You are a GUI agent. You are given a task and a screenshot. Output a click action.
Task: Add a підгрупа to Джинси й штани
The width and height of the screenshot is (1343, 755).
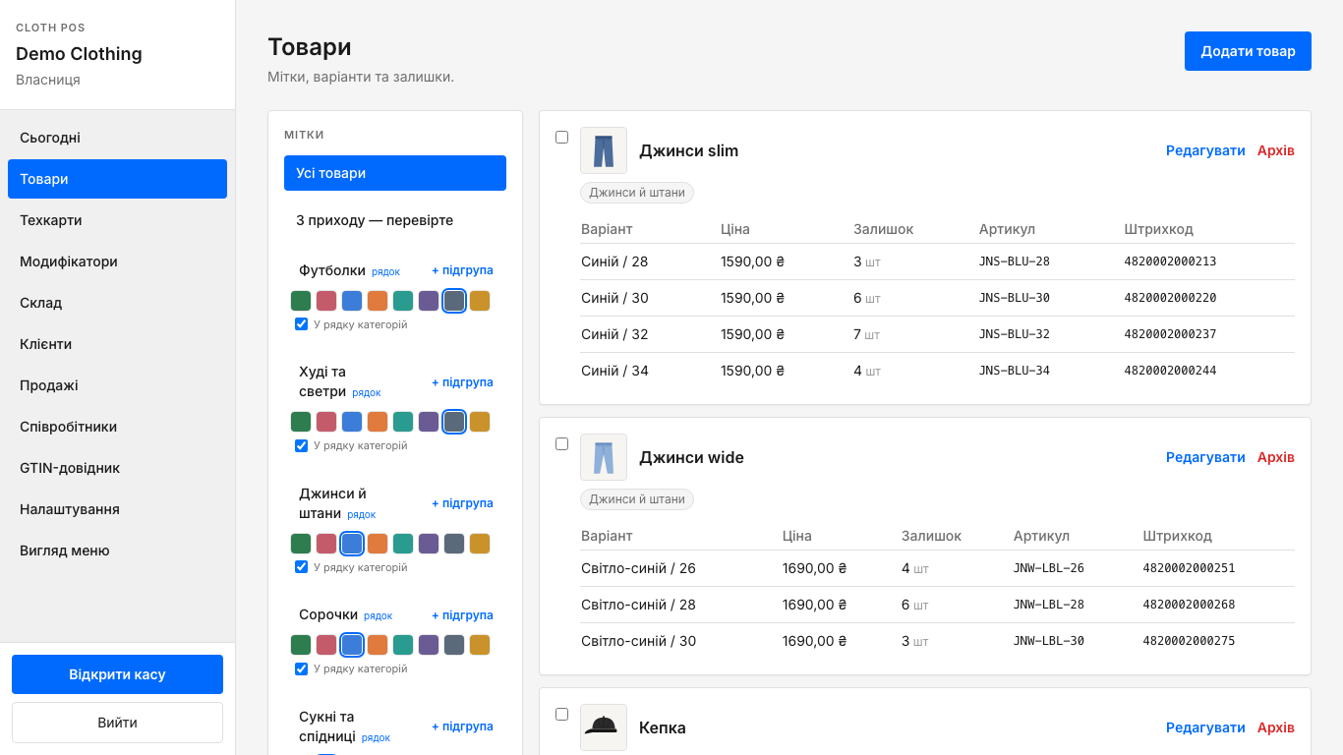[462, 503]
